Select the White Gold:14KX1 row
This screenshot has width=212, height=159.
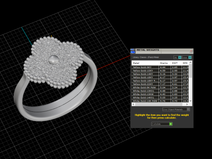[x=160, y=98]
